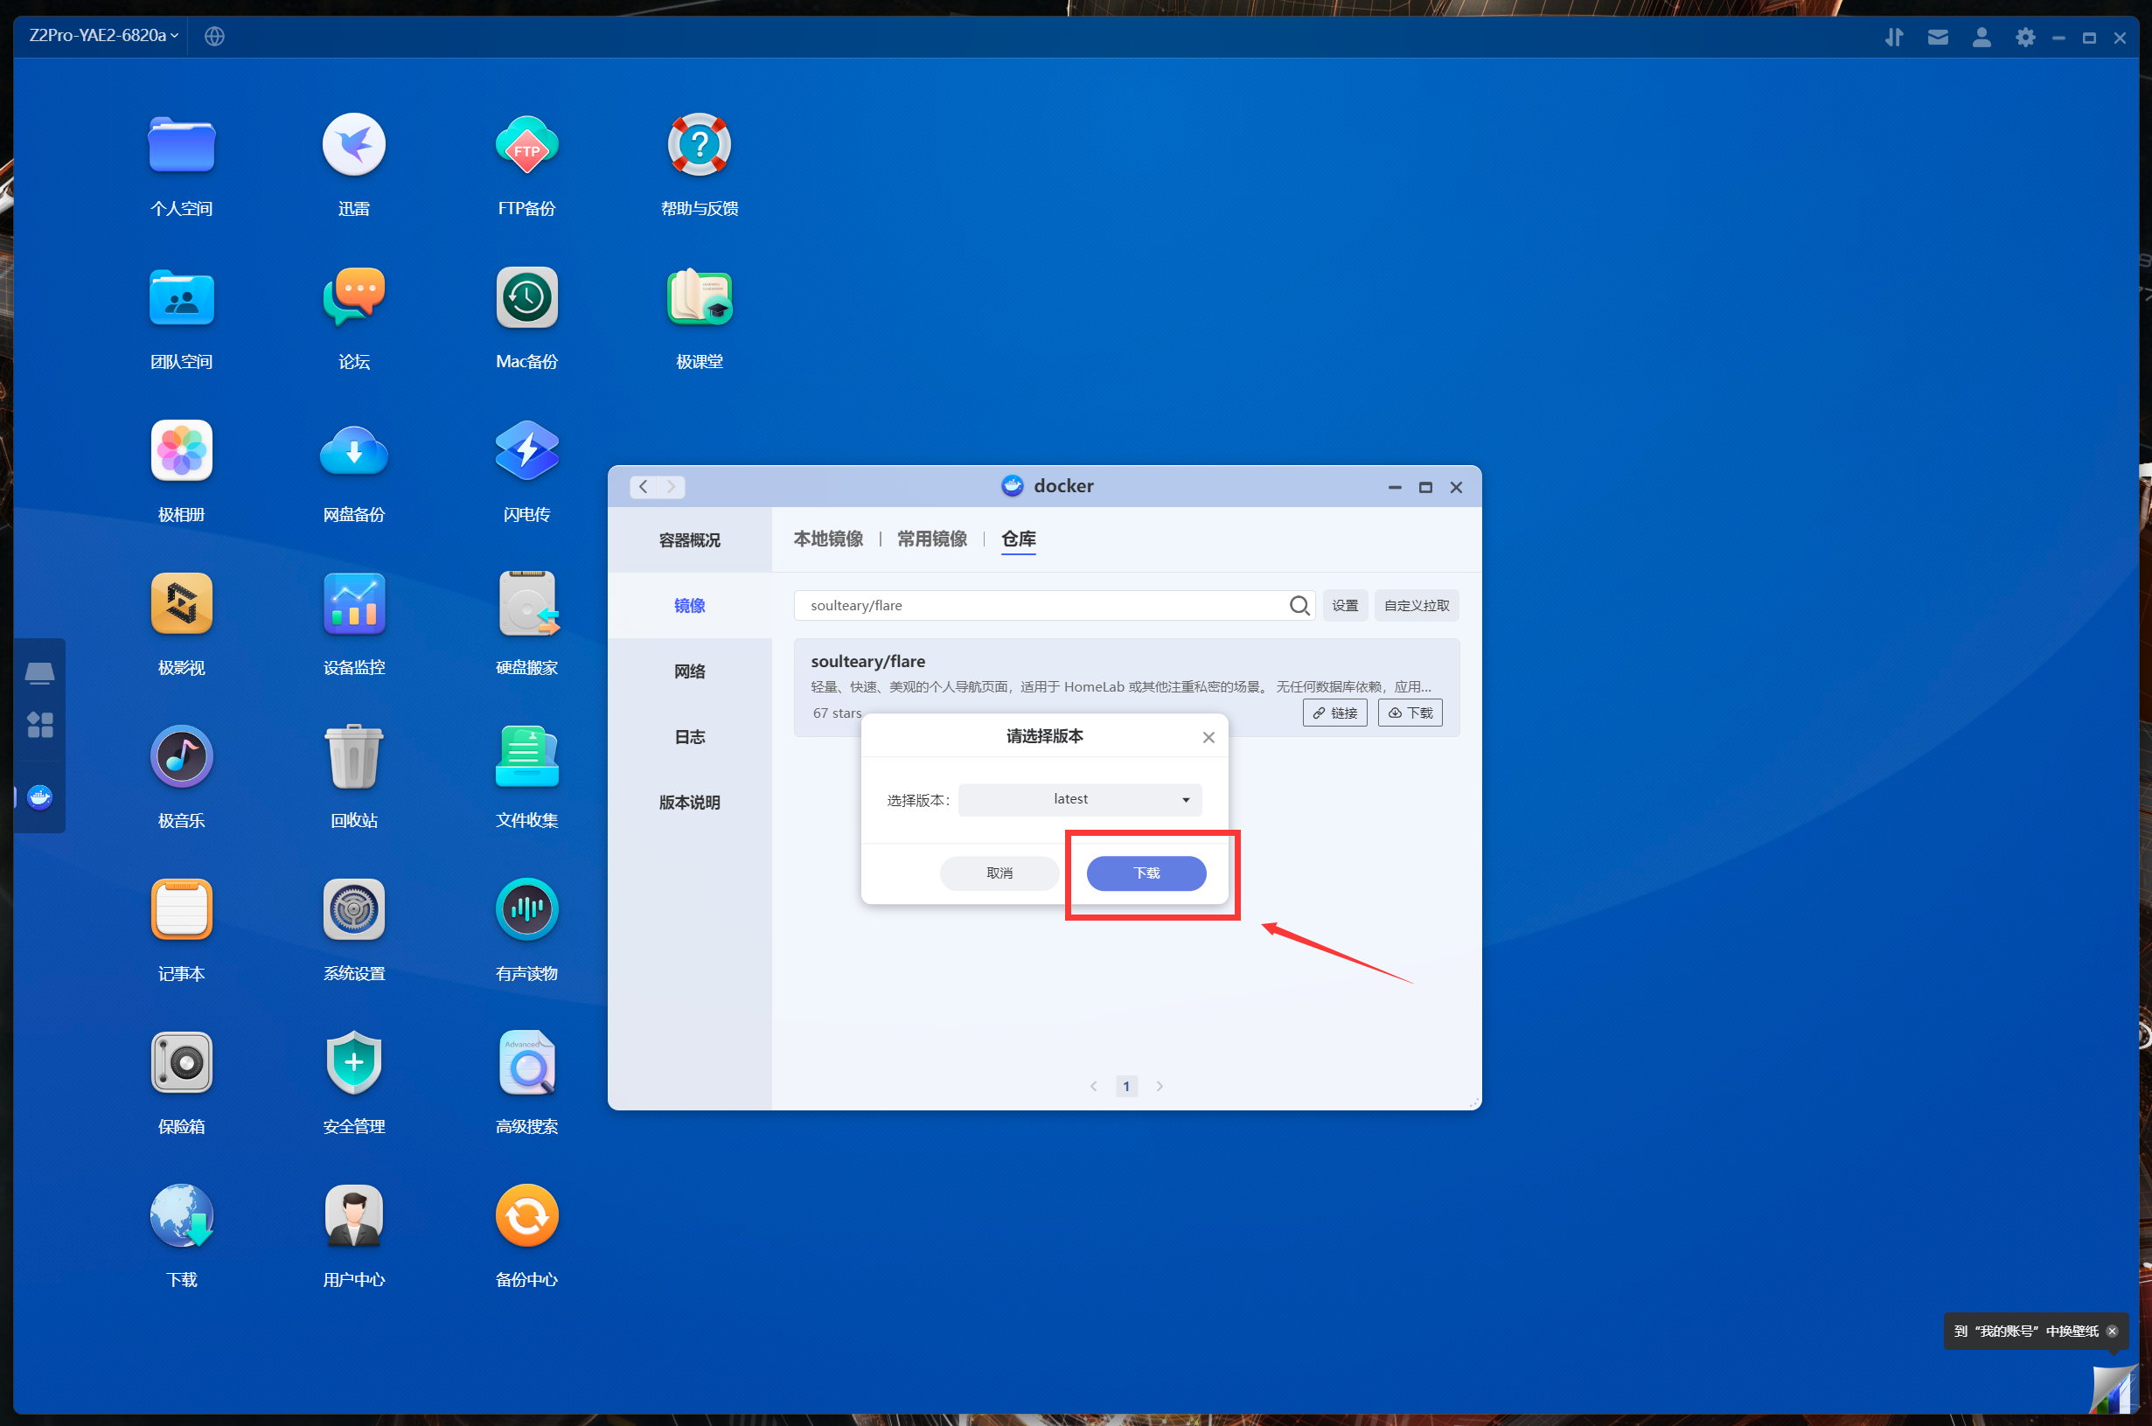Launch the FTP备份 application

(526, 145)
